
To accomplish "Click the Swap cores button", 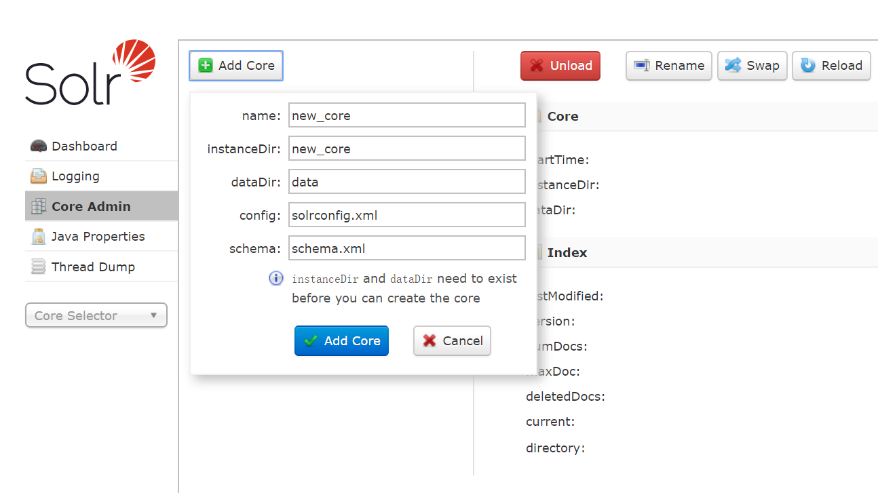I will (752, 66).
